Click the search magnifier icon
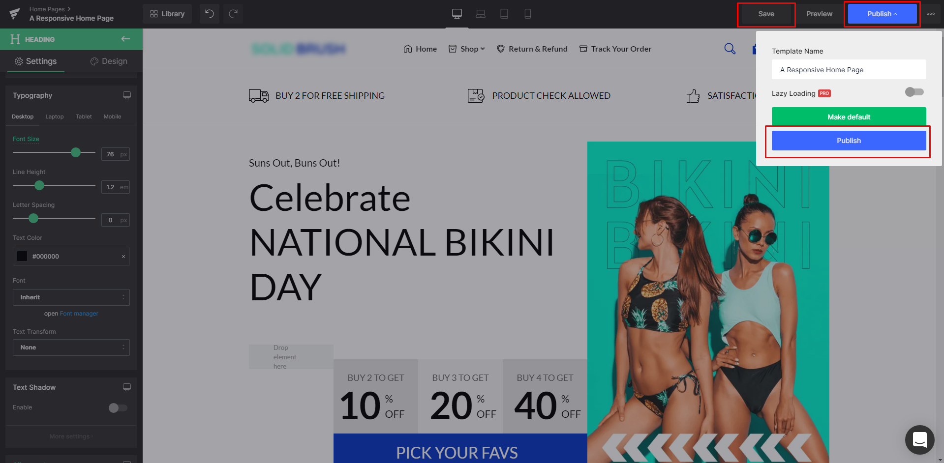The height and width of the screenshot is (463, 944). tap(730, 49)
